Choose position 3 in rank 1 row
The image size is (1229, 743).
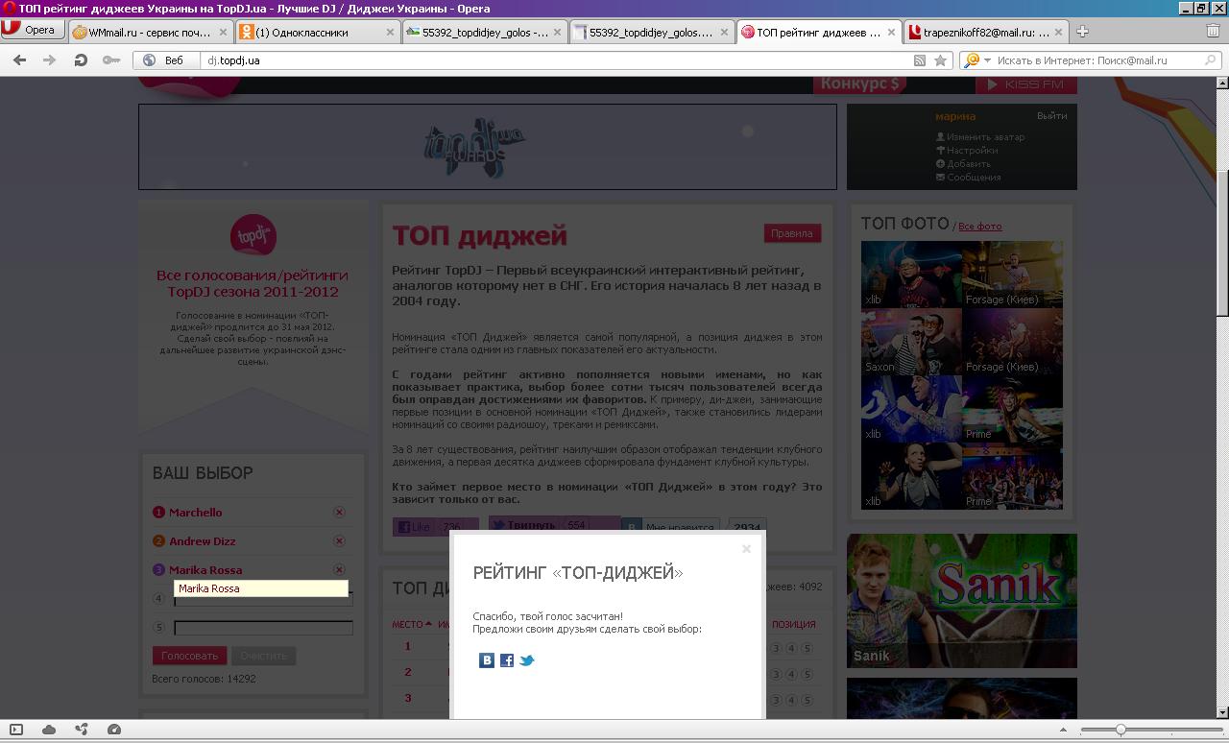point(776,648)
